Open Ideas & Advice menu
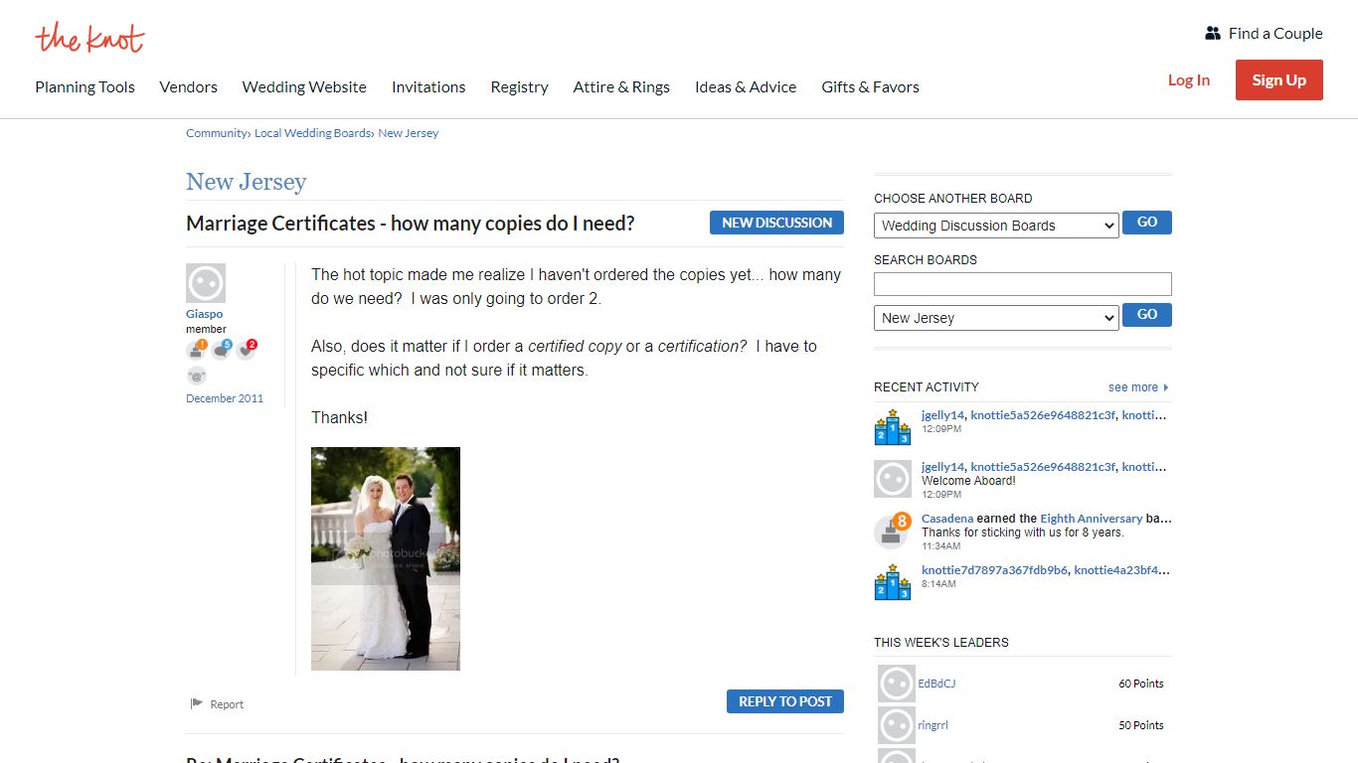 tap(746, 87)
